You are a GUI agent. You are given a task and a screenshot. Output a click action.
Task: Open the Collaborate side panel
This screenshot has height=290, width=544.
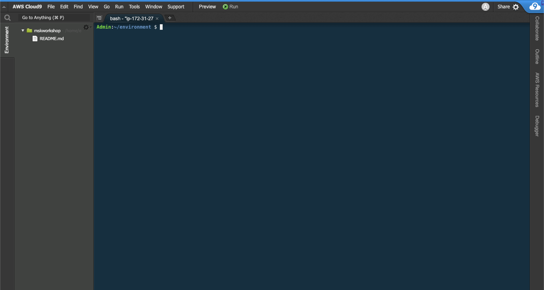click(x=537, y=28)
